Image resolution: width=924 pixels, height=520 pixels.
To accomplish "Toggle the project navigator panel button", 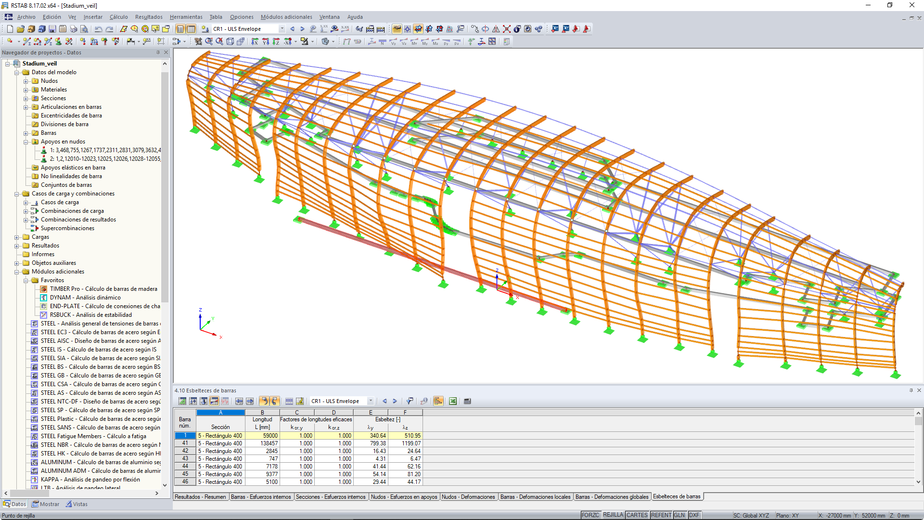I will [180, 29].
